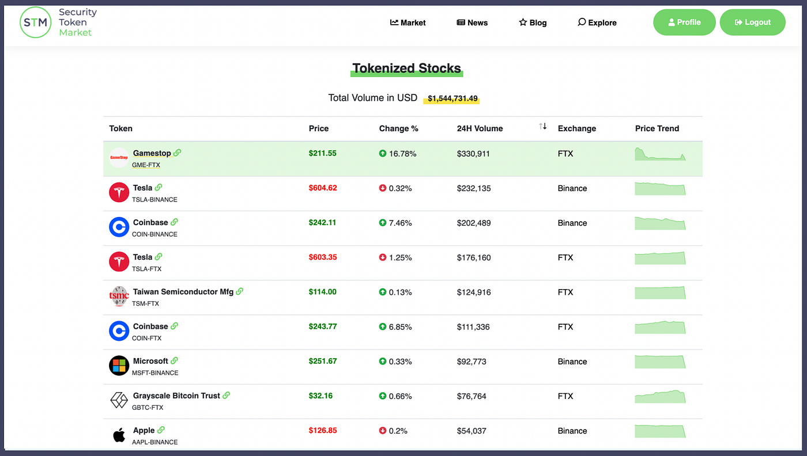
Task: Open the Blog menu item
Action: click(x=533, y=22)
